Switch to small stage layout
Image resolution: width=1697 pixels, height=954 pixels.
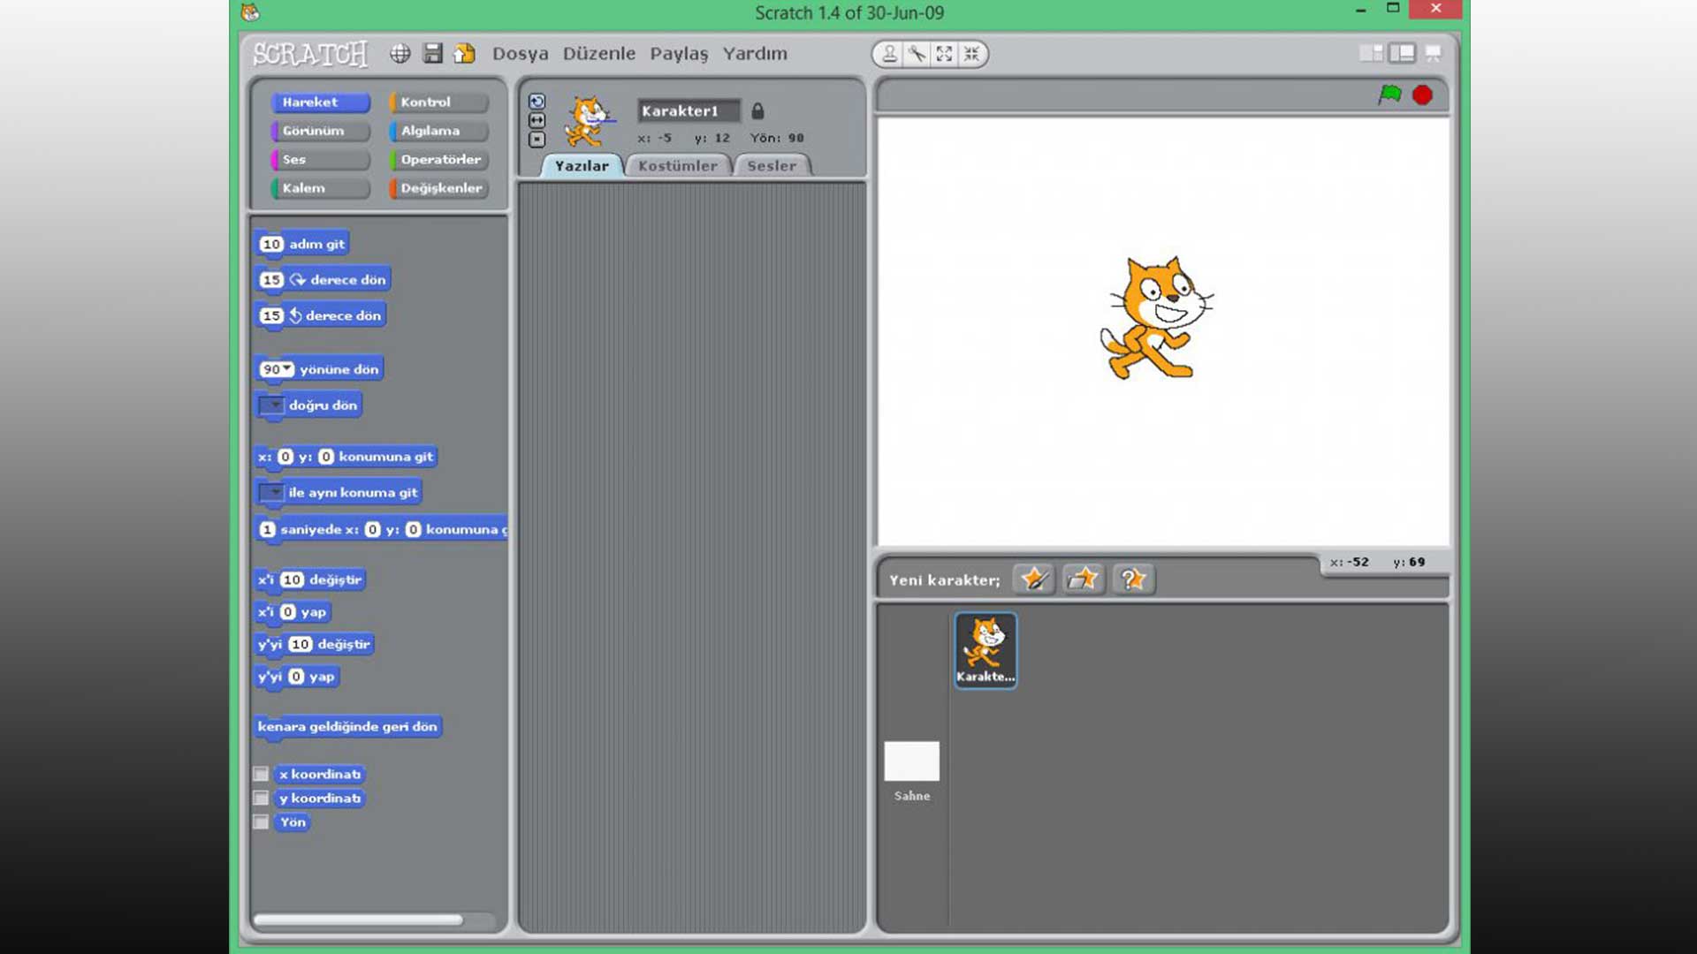coord(1371,54)
